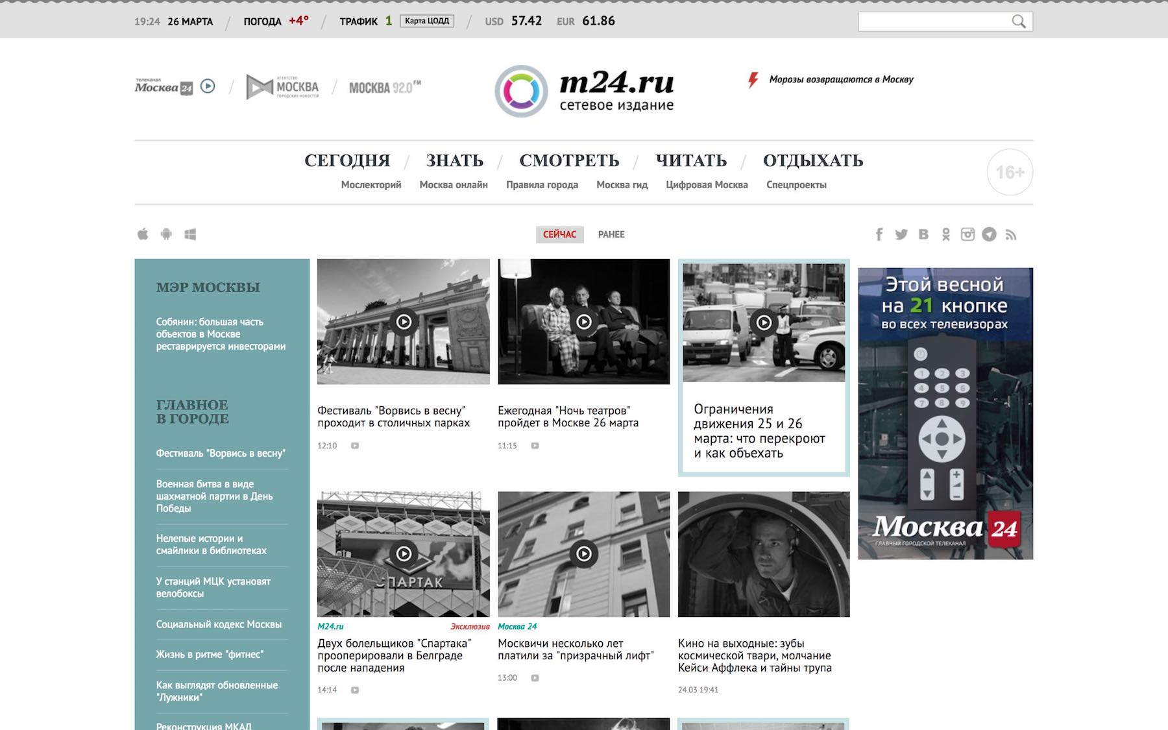Open the Москва онлайн link
Viewport: 1168px width, 730px height.
tap(454, 185)
